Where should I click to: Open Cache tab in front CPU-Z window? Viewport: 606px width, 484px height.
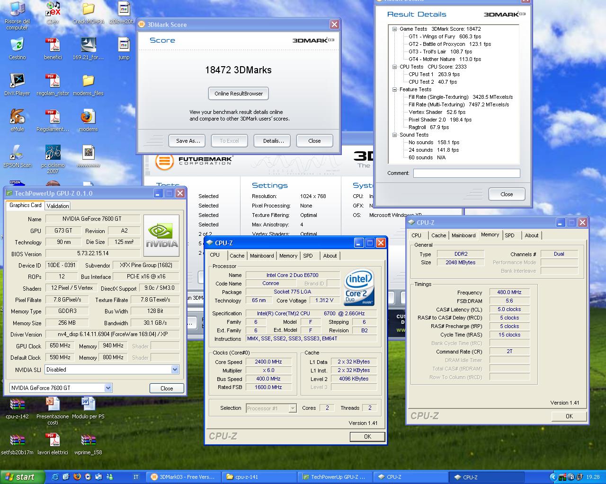tap(237, 256)
